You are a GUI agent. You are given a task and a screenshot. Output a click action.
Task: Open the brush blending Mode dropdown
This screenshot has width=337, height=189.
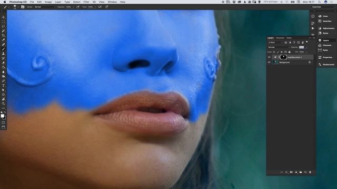[44, 7]
